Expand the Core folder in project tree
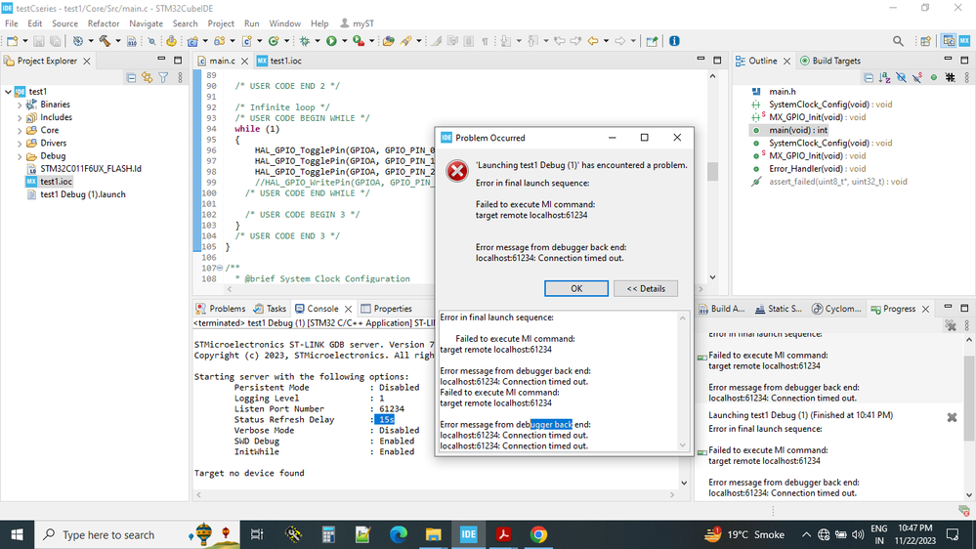The width and height of the screenshot is (976, 549). (21, 130)
